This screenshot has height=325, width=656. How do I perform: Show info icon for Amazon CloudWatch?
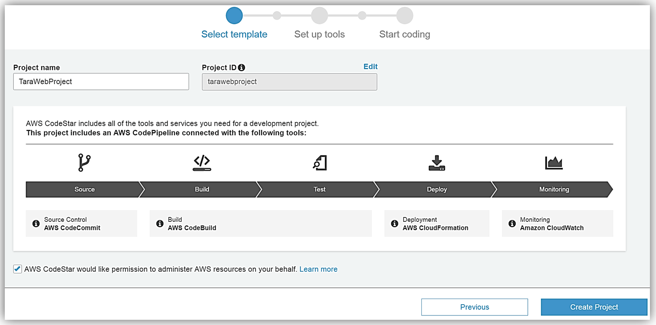tap(512, 224)
